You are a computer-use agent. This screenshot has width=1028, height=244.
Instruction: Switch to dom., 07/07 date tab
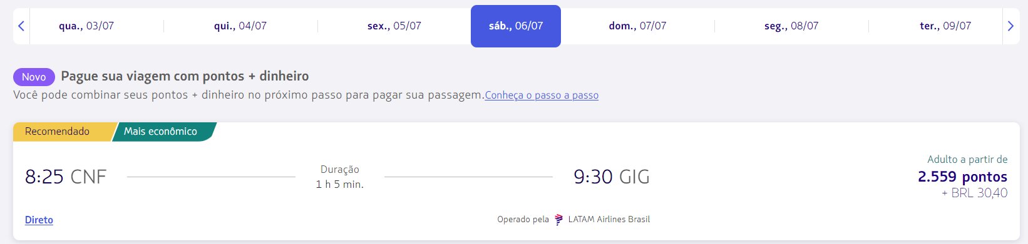tap(637, 26)
